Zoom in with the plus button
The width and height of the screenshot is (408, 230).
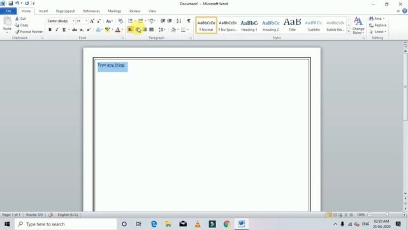(404, 215)
